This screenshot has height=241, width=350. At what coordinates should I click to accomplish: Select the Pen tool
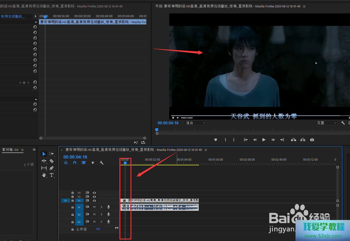pyautogui.click(x=52, y=168)
